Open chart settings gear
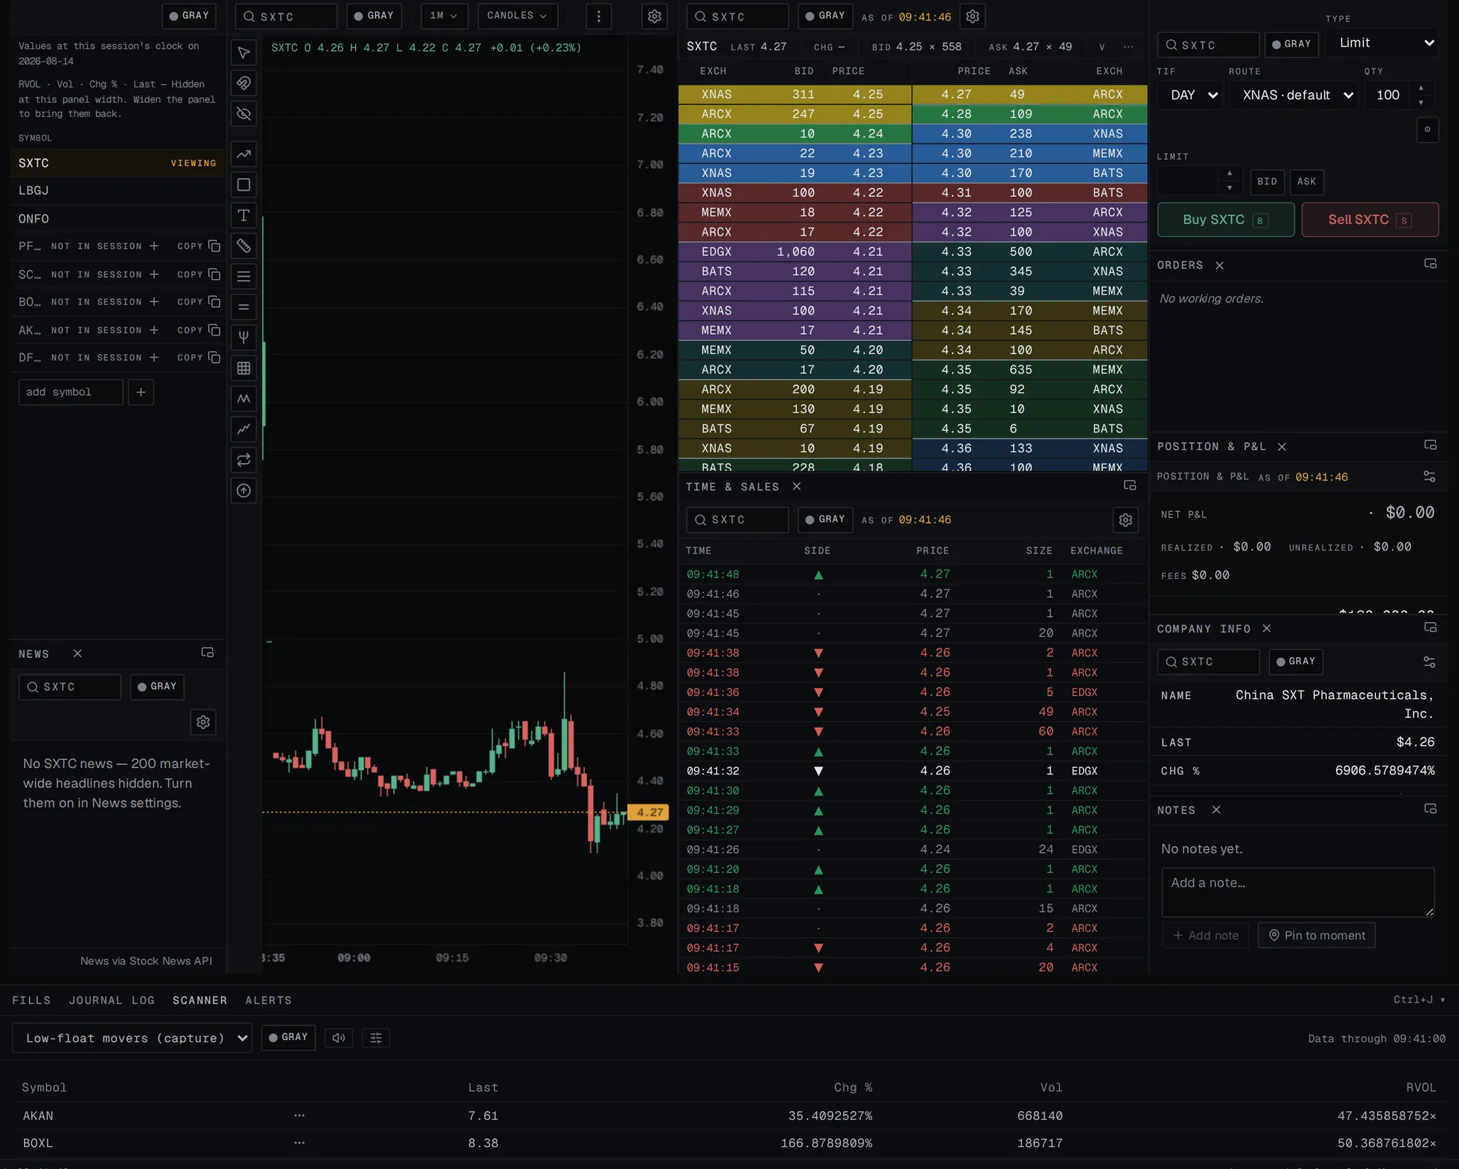Screen dimensions: 1459x1169 point(654,16)
